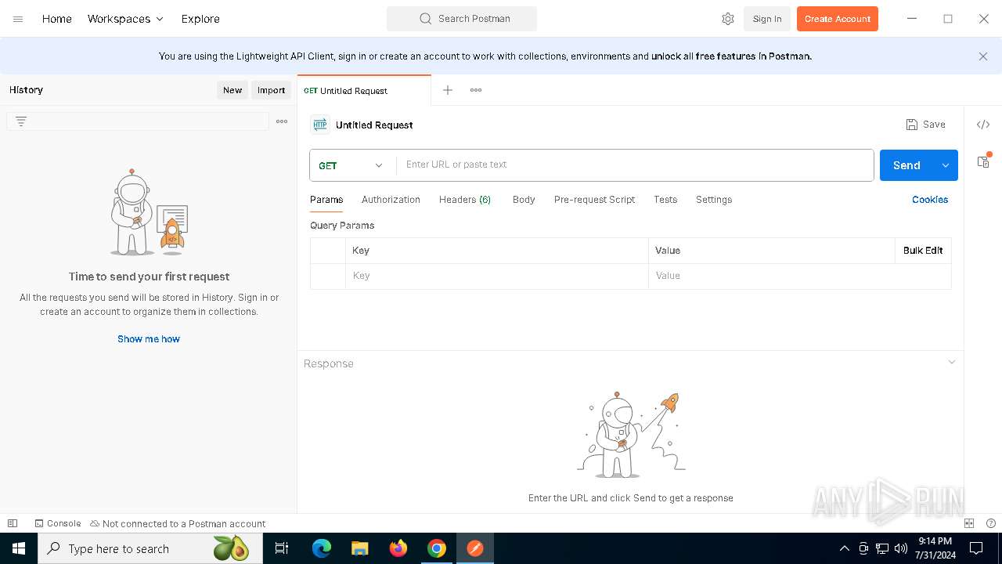
Task: Save the Untitled Request
Action: tap(926, 125)
